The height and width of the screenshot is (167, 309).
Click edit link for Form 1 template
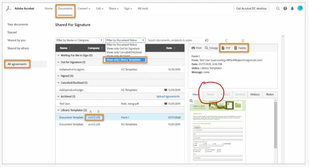click(x=98, y=118)
